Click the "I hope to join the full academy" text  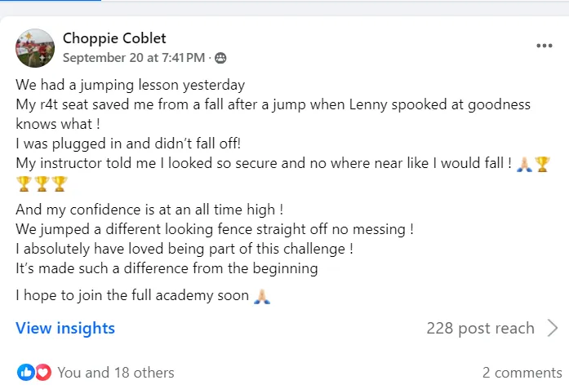click(x=132, y=296)
